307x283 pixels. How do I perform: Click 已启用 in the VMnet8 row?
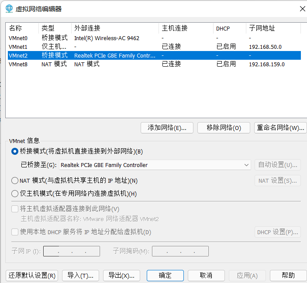pyautogui.click(x=226, y=64)
